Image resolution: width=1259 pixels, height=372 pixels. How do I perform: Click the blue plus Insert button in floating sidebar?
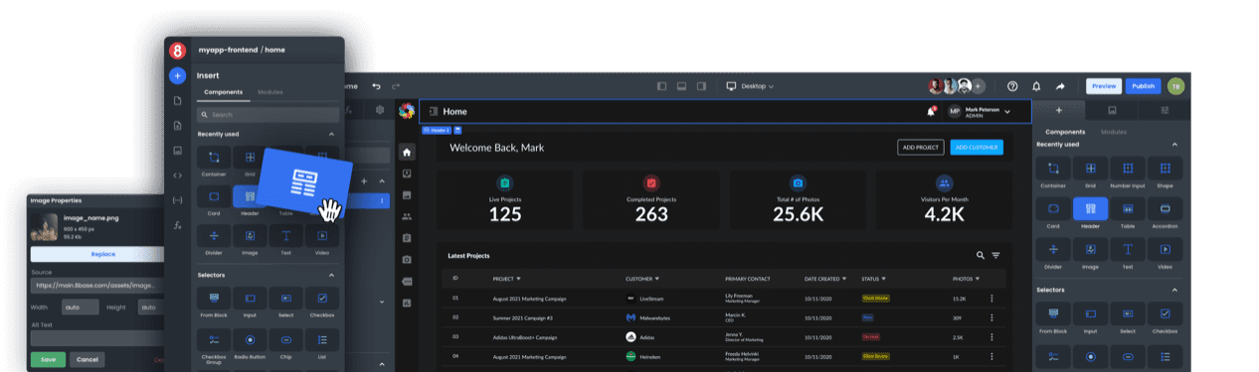pos(177,75)
